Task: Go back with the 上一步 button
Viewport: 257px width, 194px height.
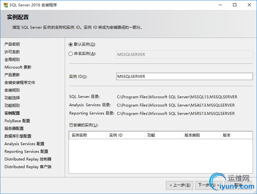Action: [x=180, y=185]
